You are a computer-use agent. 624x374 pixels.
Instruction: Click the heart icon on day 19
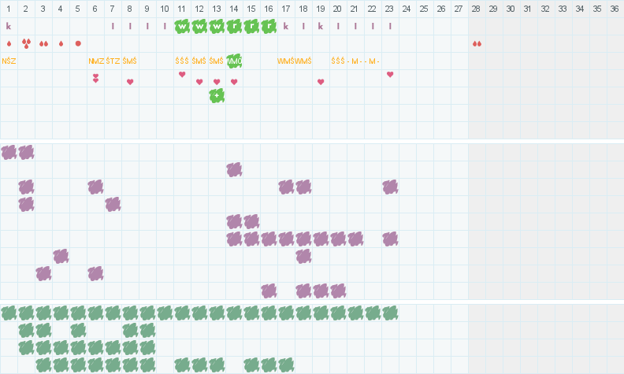(321, 82)
